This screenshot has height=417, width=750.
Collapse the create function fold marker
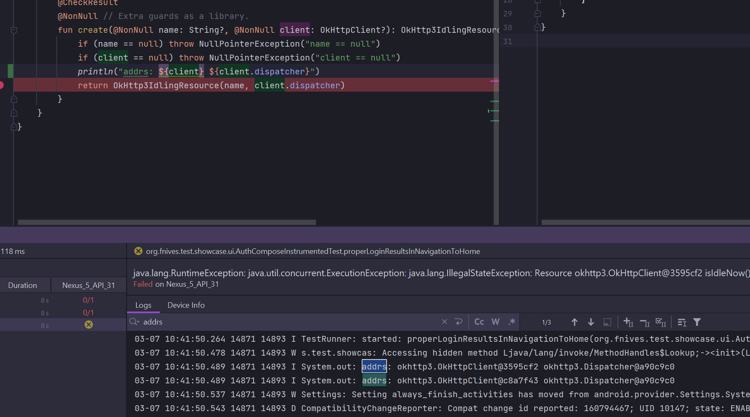point(14,30)
